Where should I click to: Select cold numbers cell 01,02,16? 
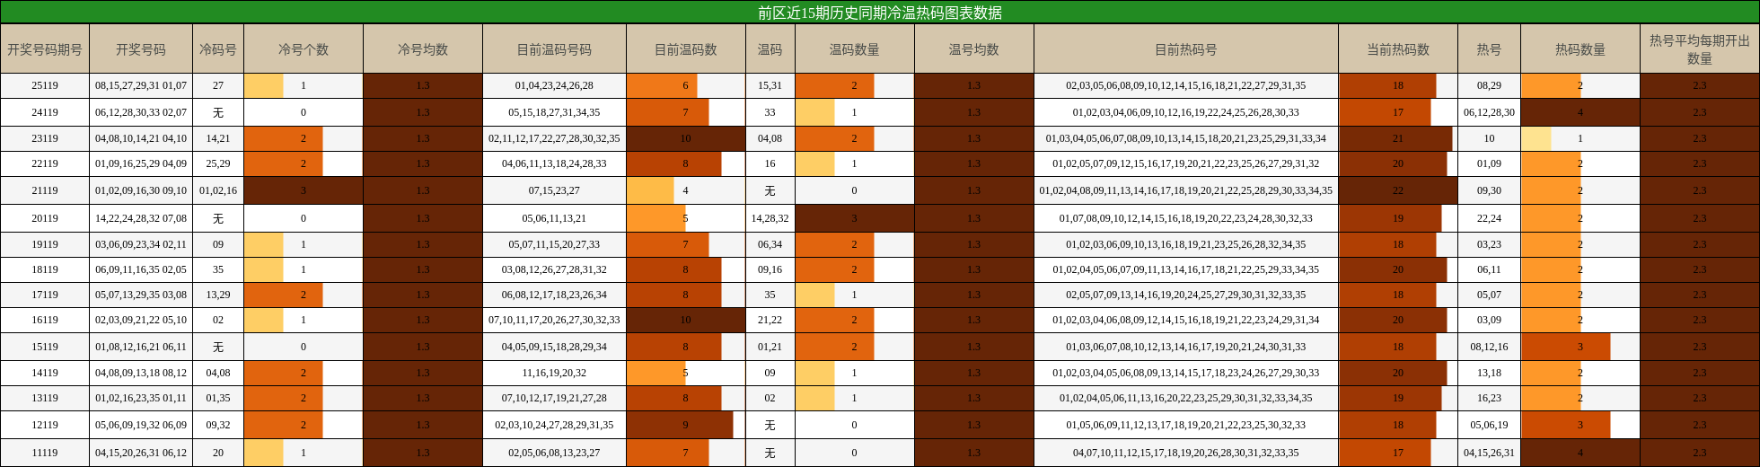(218, 190)
